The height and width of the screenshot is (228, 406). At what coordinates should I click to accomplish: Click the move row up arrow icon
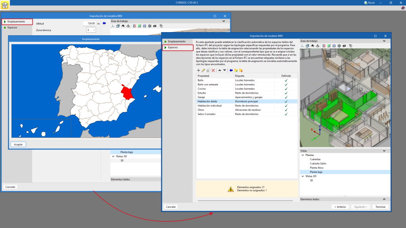pos(220,70)
